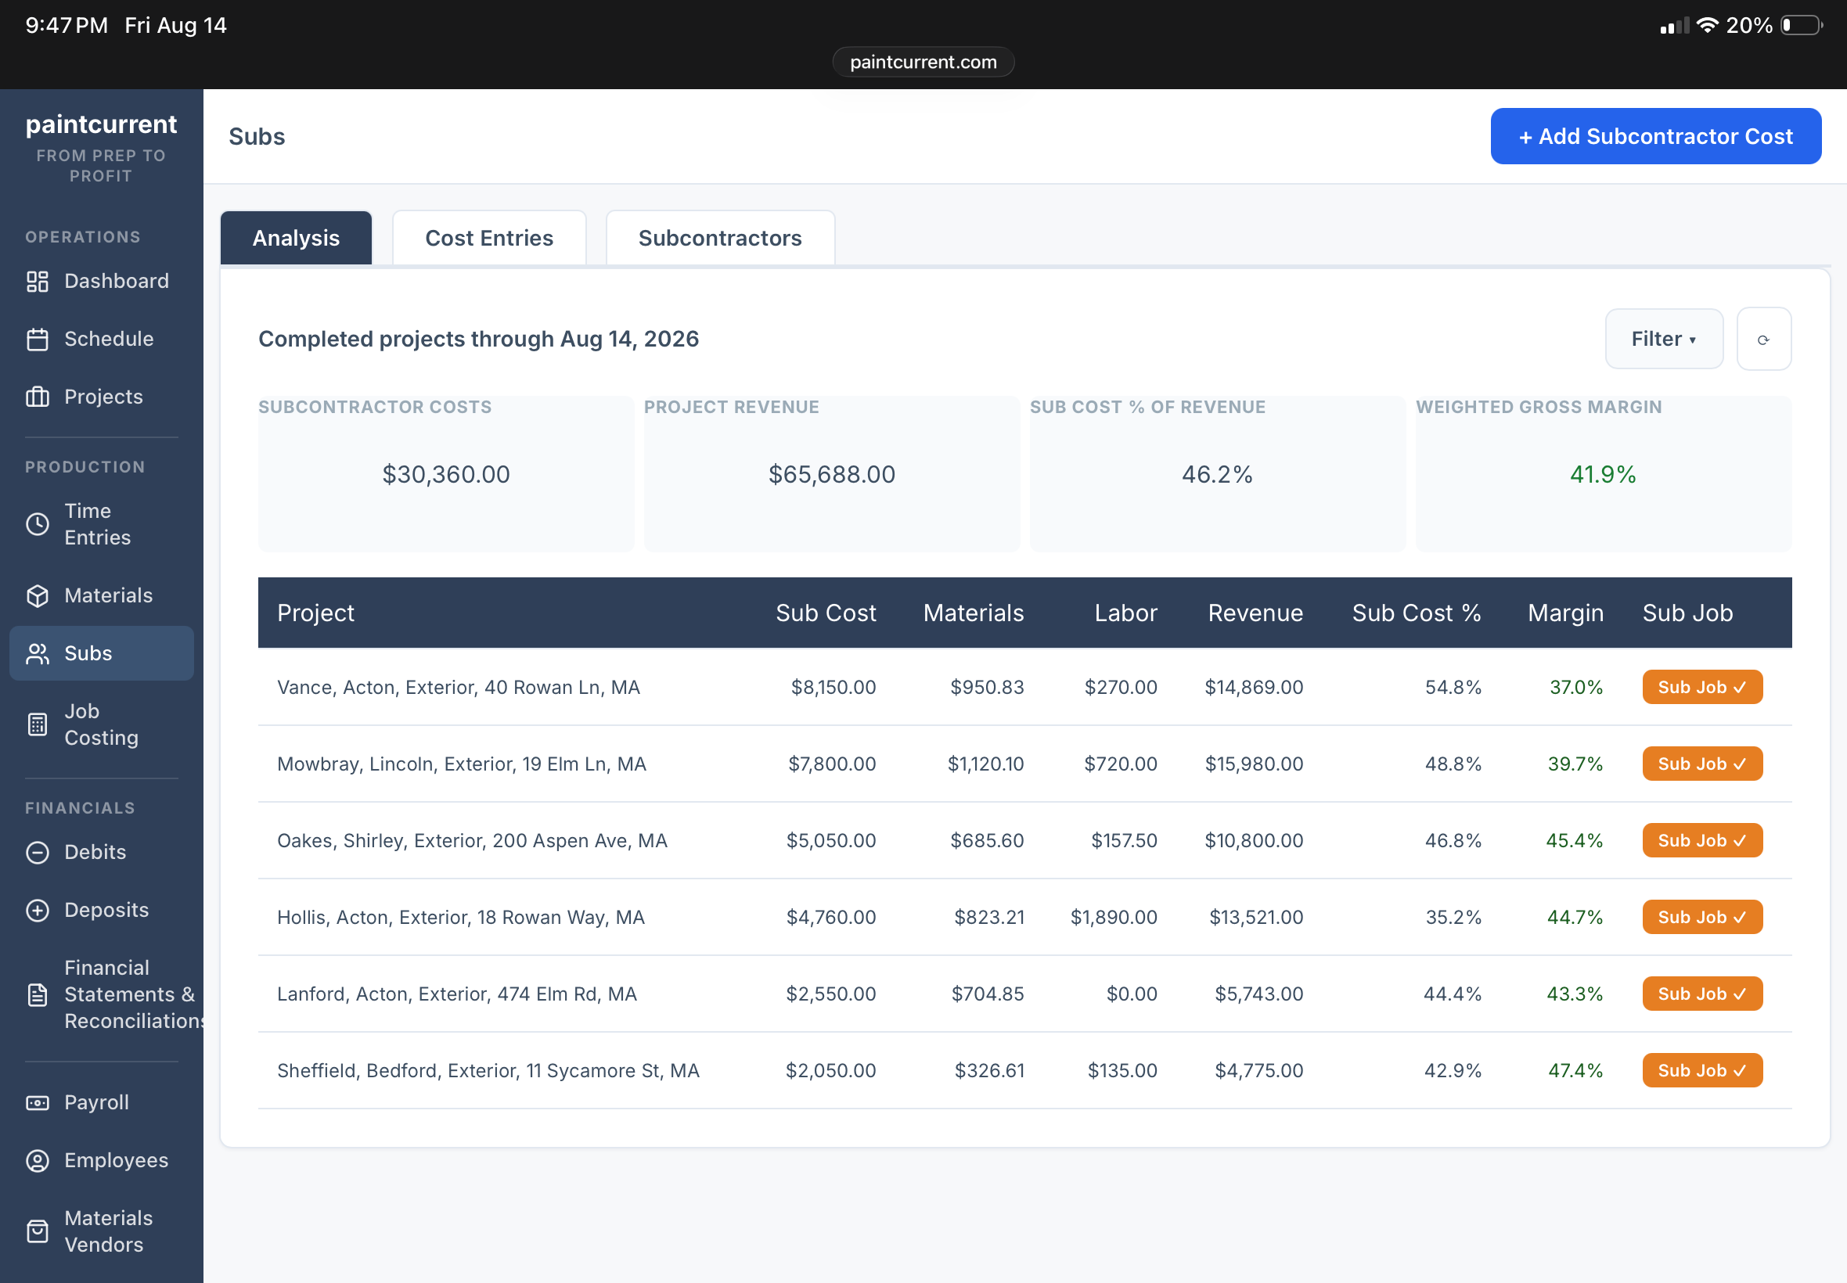
Task: Select Mowbray, Lincoln, Exterior project name
Action: pos(462,764)
